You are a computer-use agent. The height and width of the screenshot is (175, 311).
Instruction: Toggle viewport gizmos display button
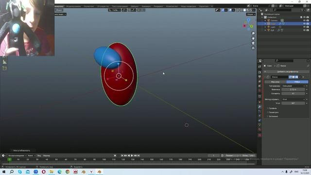point(223,10)
